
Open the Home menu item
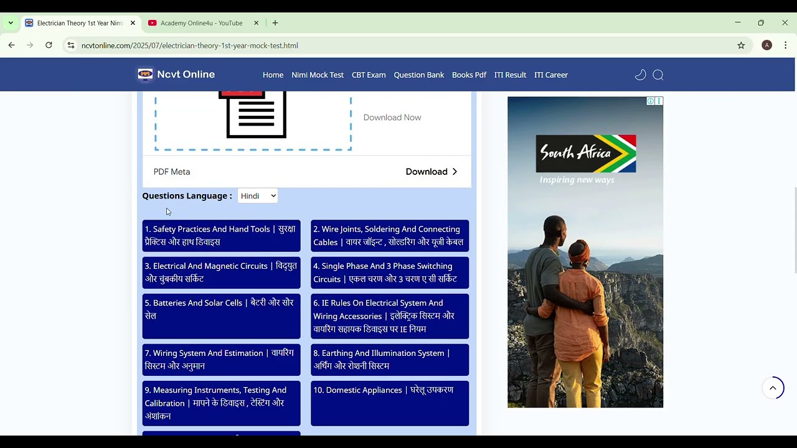273,75
